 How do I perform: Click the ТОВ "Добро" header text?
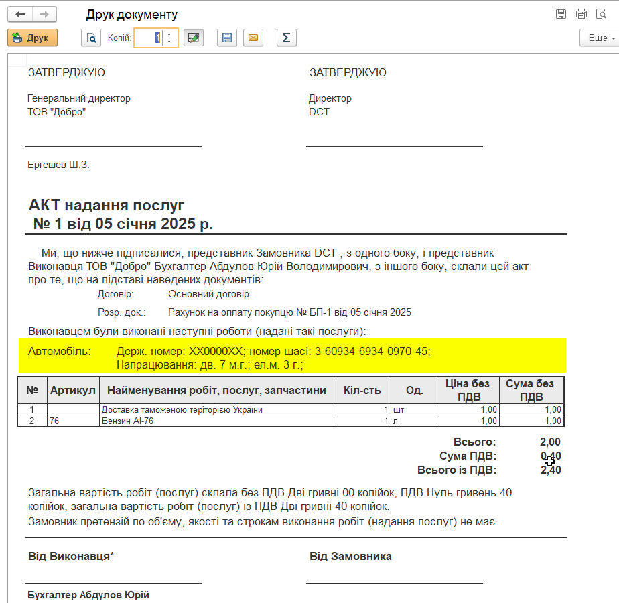(56, 112)
